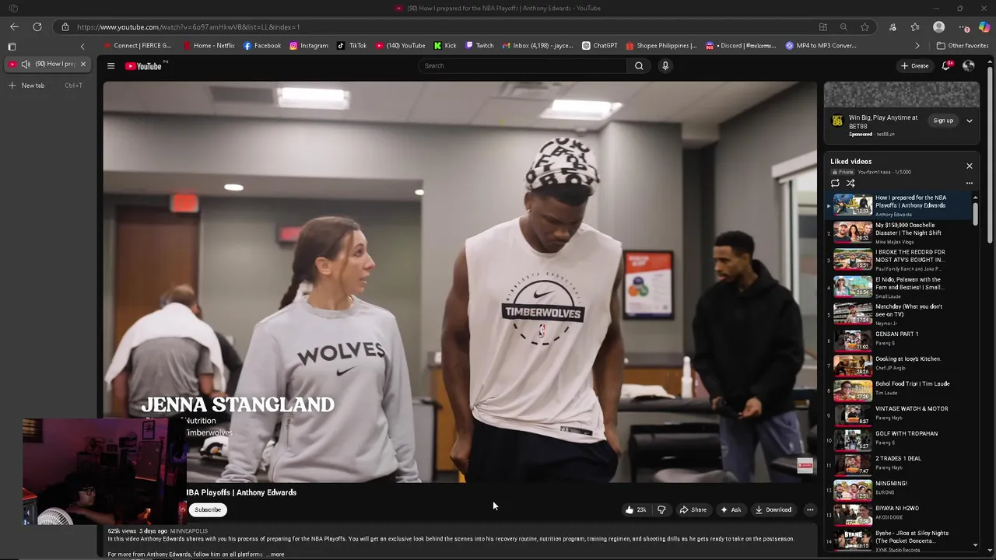Open Discord bookmark
Screen dimensions: 996x560
pyautogui.click(x=741, y=46)
